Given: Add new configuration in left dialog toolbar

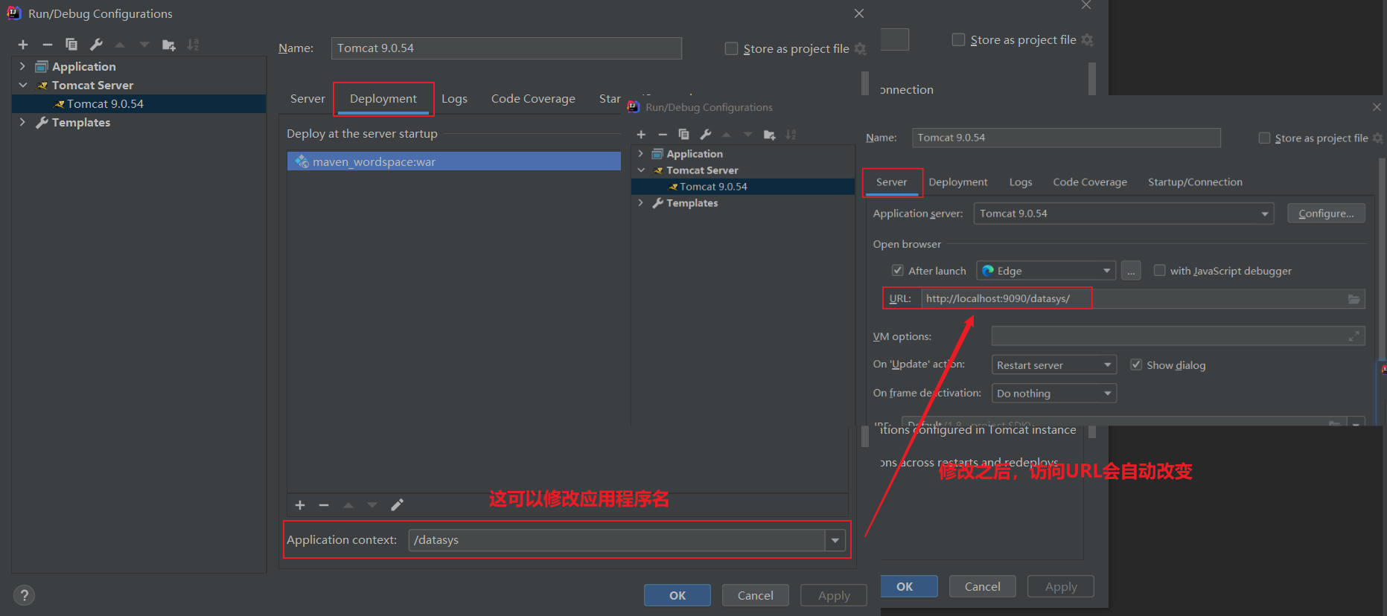Looking at the screenshot, I should pos(23,45).
